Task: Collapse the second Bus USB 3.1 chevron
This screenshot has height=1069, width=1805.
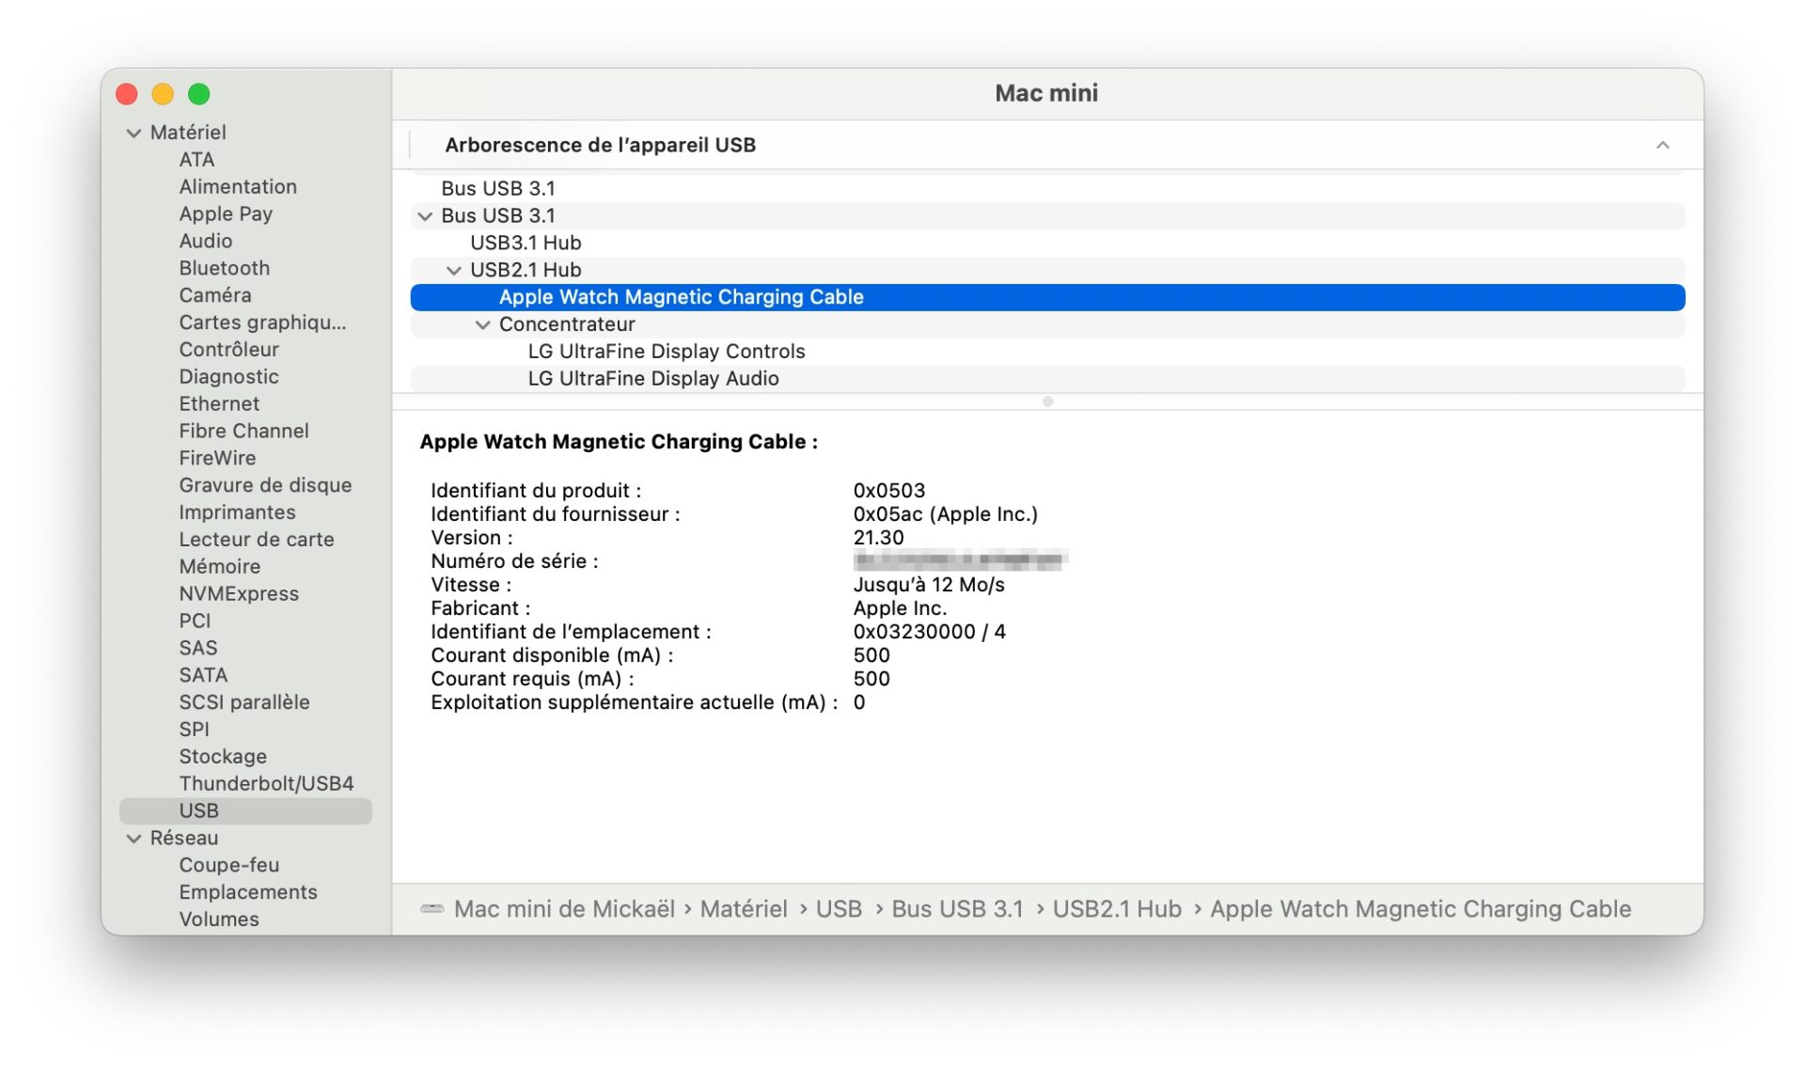Action: [425, 216]
